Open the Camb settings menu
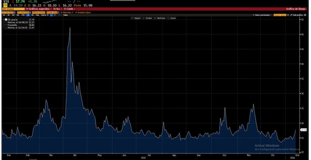The width and height of the screenshot is (311, 160). pos(70,9)
